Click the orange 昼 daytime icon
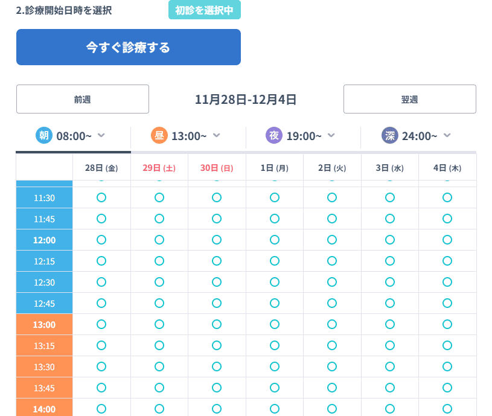This screenshot has height=416, width=492. (x=159, y=136)
